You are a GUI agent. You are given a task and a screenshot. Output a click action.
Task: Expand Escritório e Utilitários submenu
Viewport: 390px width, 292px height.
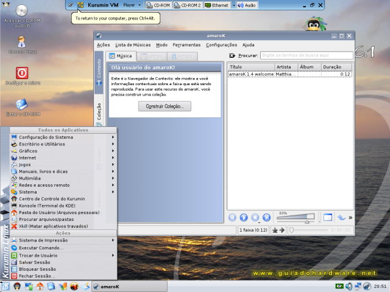[x=63, y=144]
